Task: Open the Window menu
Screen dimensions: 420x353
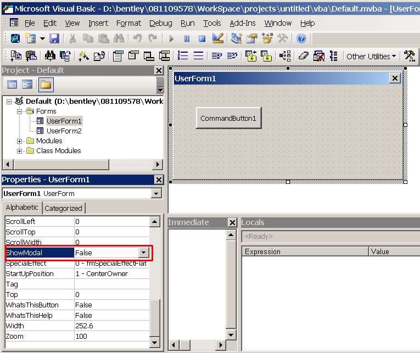Action: 278,23
